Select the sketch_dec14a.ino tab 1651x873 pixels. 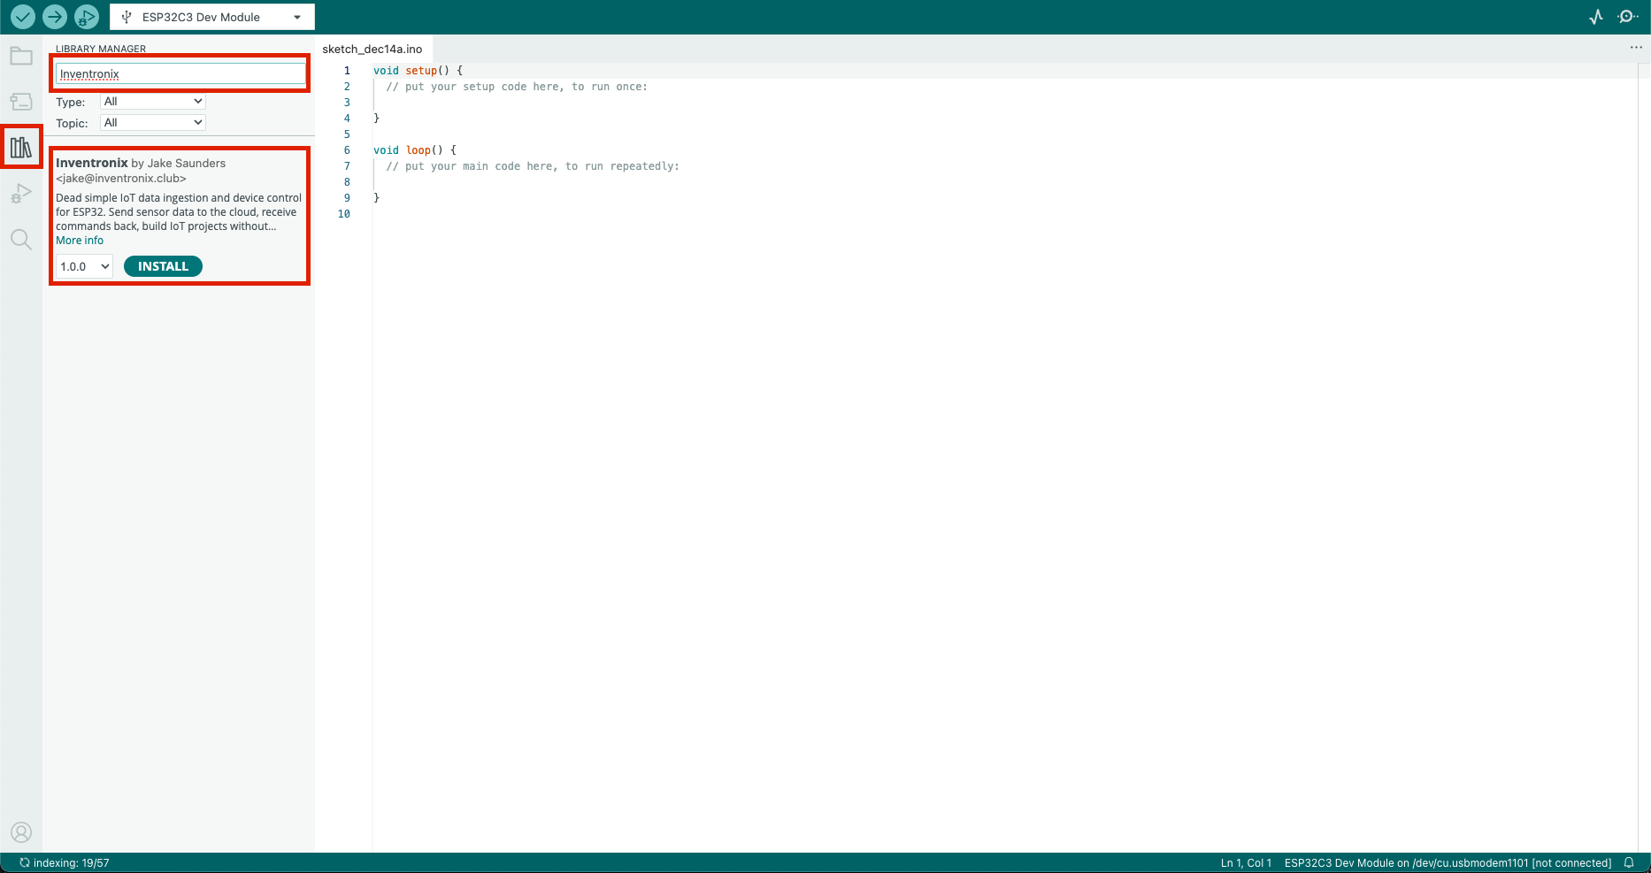tap(372, 49)
